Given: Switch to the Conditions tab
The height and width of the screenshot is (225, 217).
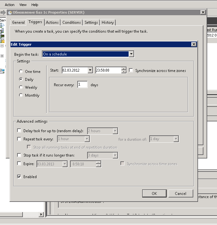Looking at the screenshot, I should click(x=71, y=22).
